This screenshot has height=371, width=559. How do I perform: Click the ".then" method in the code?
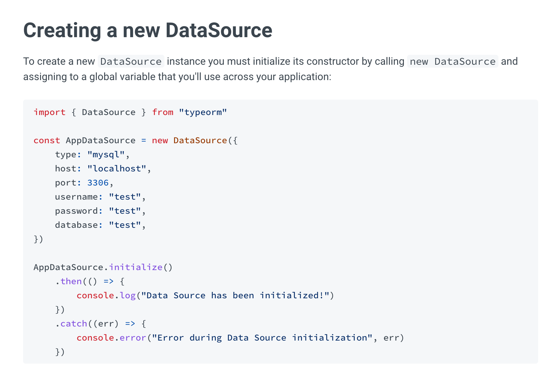click(x=69, y=281)
